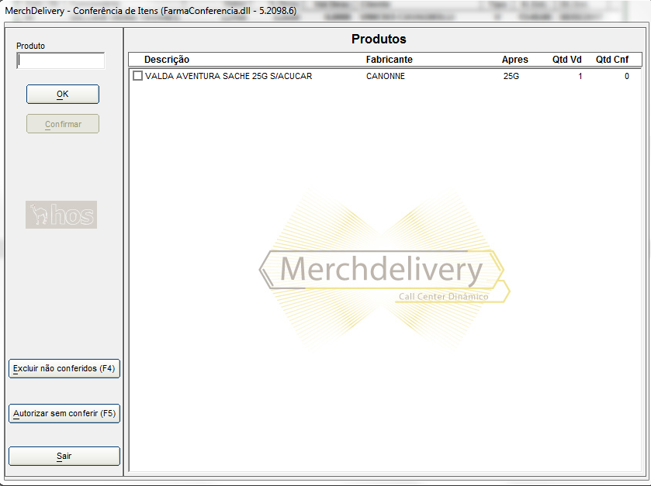Click the Apres column header
This screenshot has width=651, height=486.
(515, 60)
